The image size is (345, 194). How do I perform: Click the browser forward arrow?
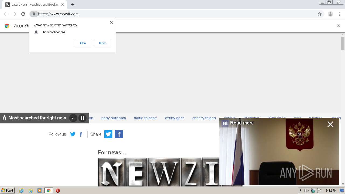15,14
